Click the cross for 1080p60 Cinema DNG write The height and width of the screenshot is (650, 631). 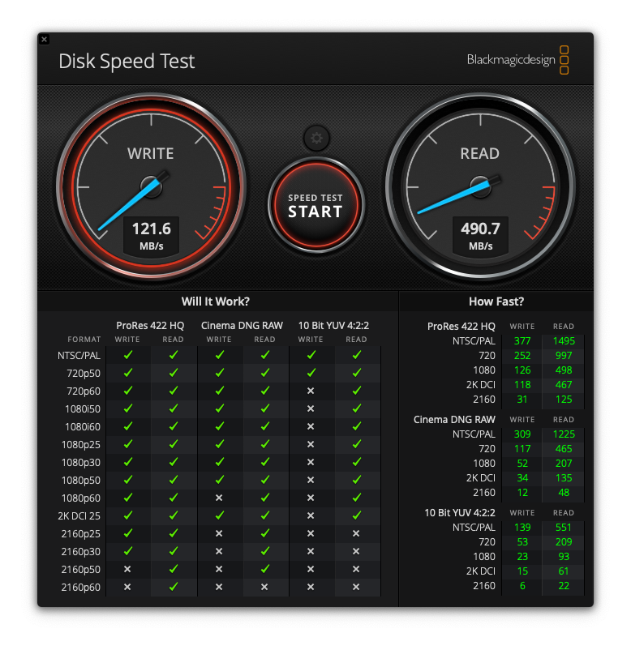219,498
